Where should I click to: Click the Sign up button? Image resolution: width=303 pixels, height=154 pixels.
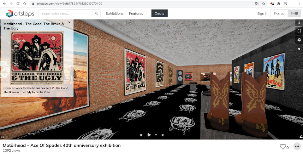coord(279,13)
